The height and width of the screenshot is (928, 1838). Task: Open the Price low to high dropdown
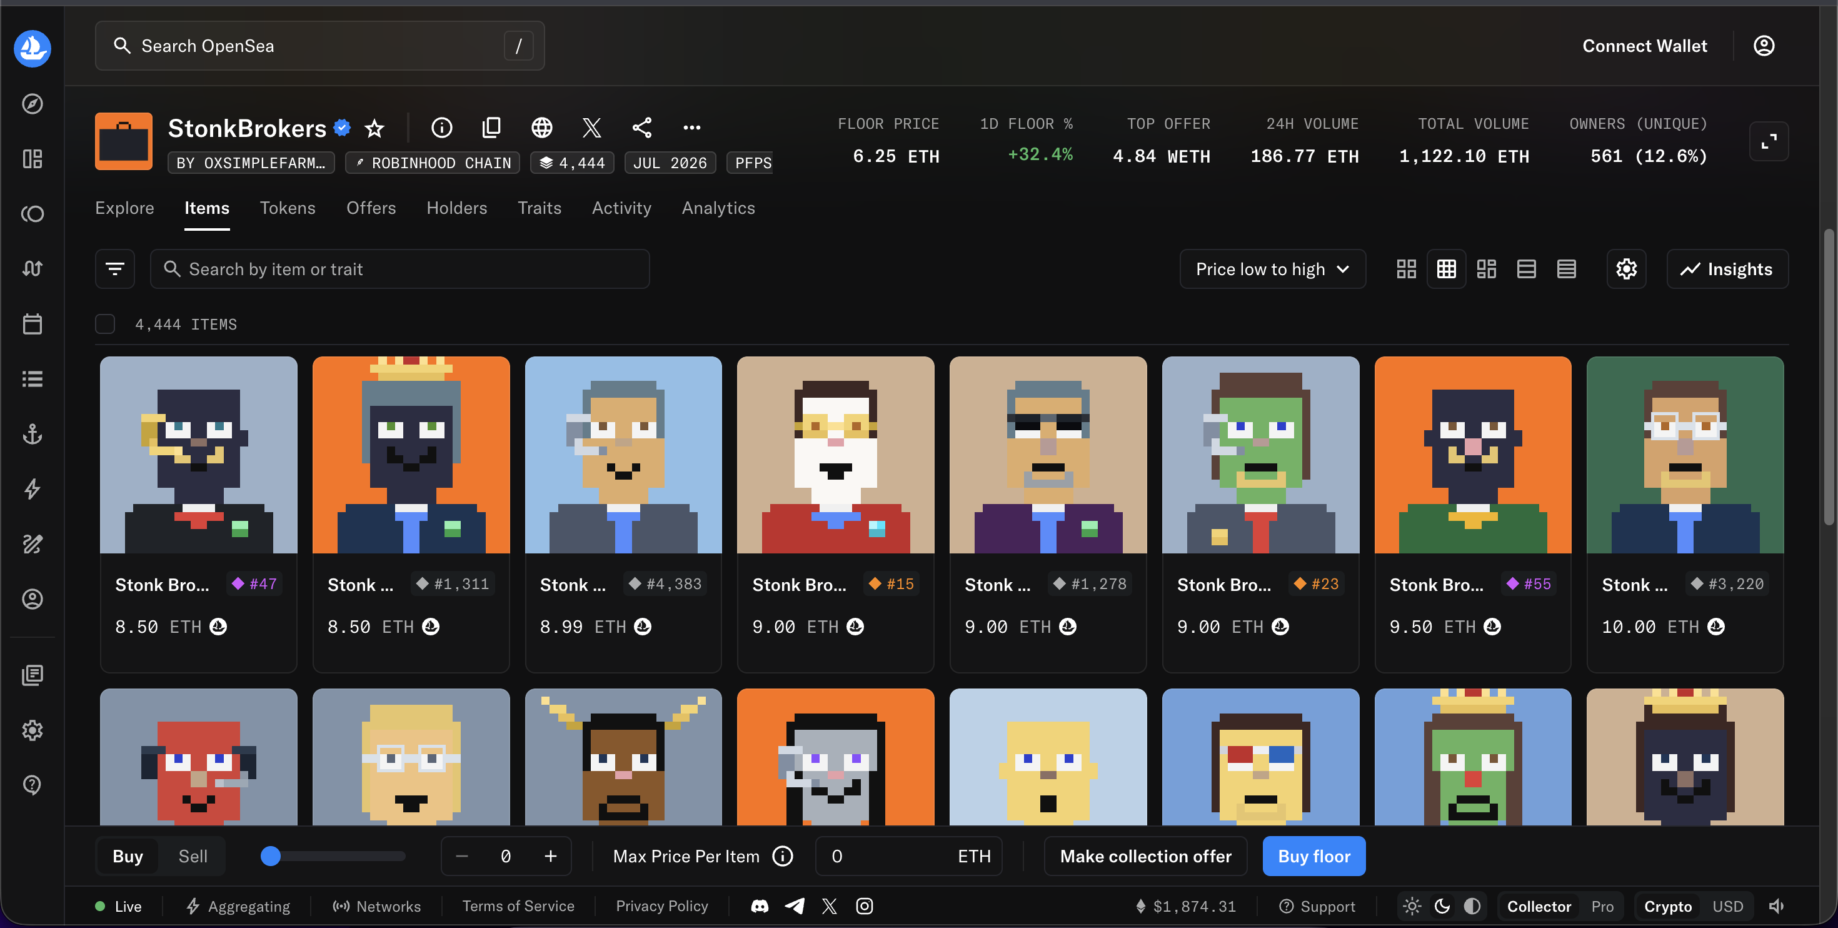pos(1272,269)
